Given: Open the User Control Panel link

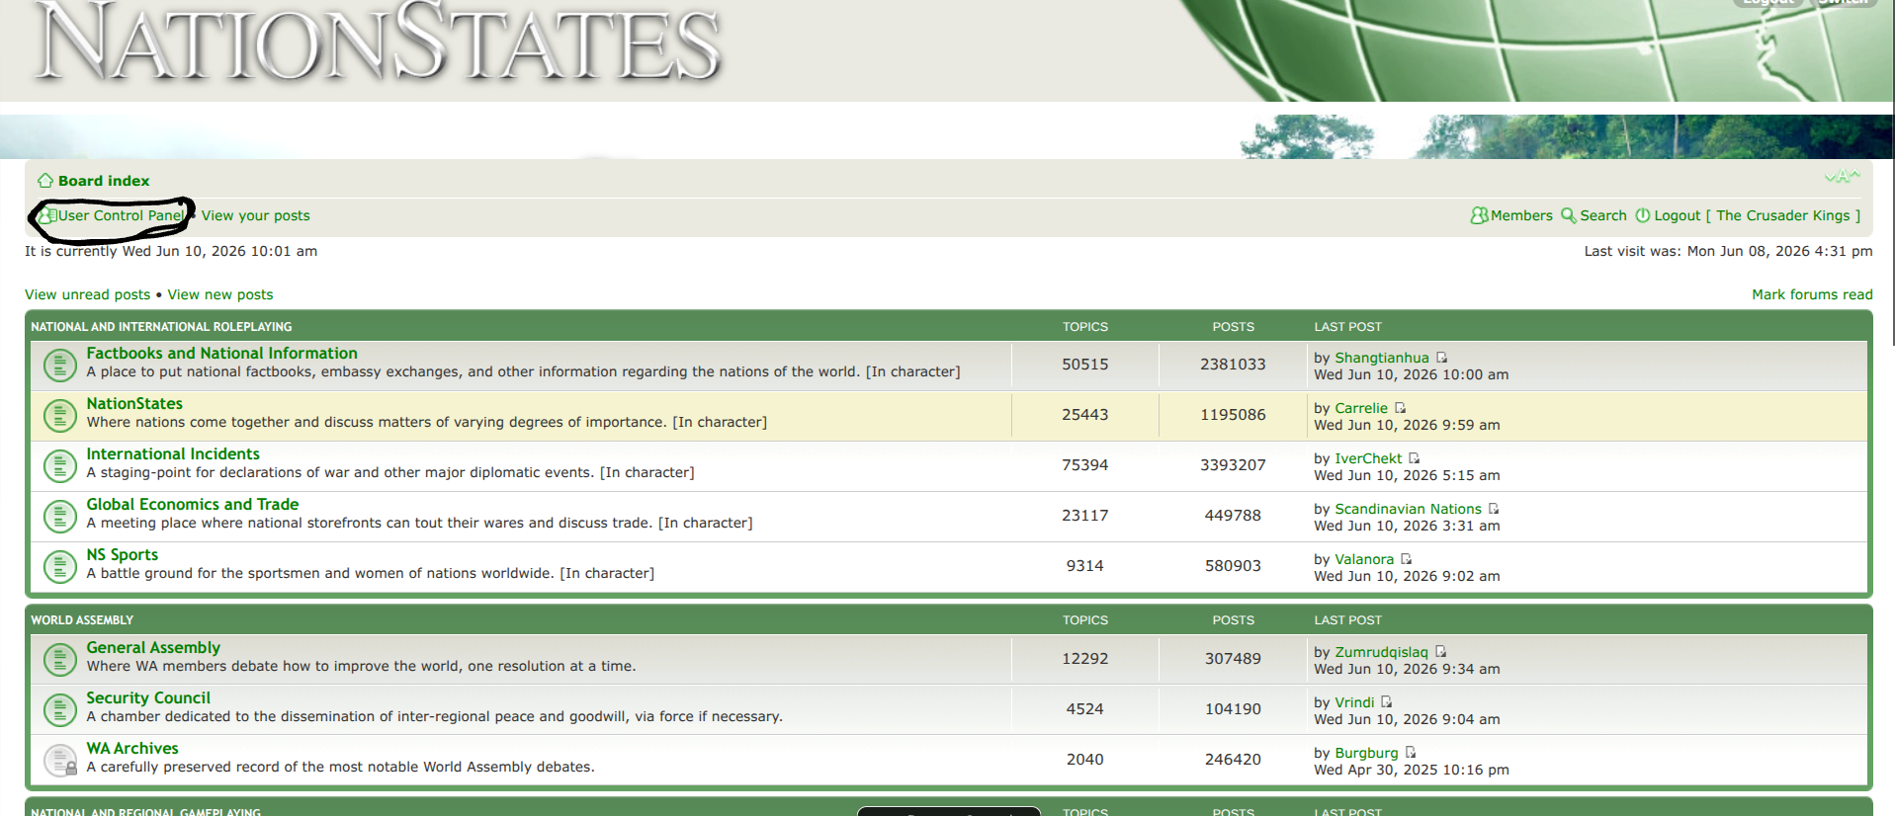Looking at the screenshot, I should pos(121,215).
